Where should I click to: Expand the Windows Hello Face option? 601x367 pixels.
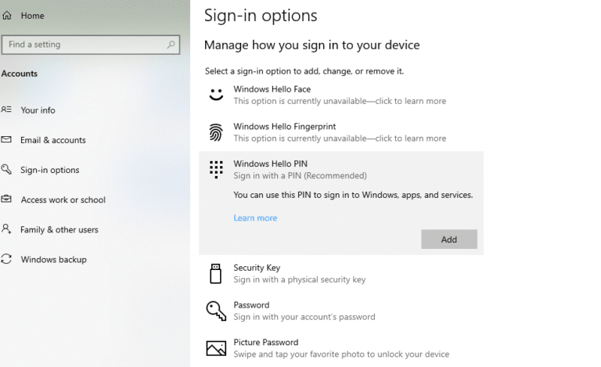[x=341, y=95]
